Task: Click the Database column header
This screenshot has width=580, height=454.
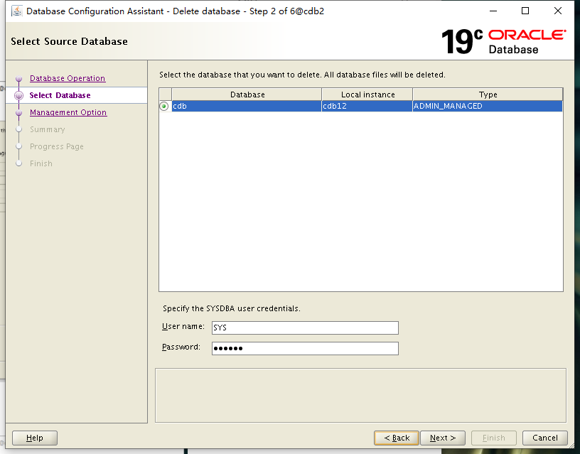Action: point(247,94)
